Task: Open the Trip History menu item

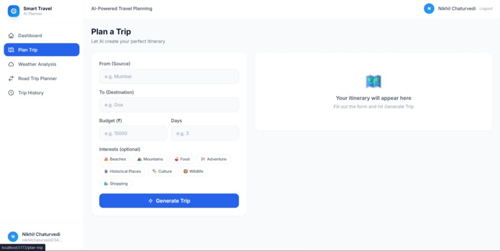Action: click(42, 93)
